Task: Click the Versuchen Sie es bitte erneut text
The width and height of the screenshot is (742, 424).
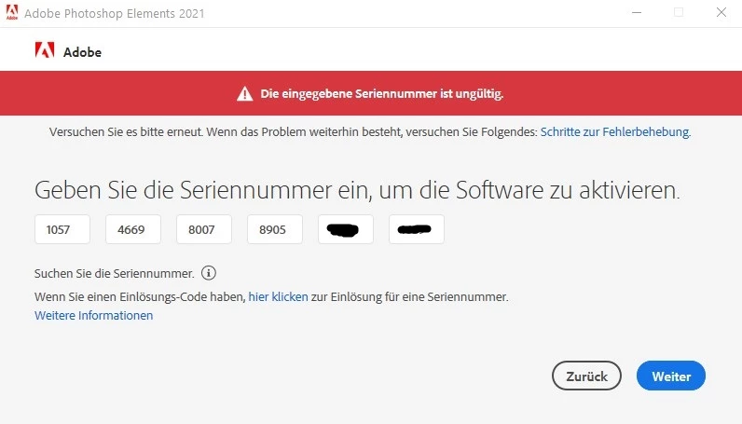Action: (x=126, y=132)
